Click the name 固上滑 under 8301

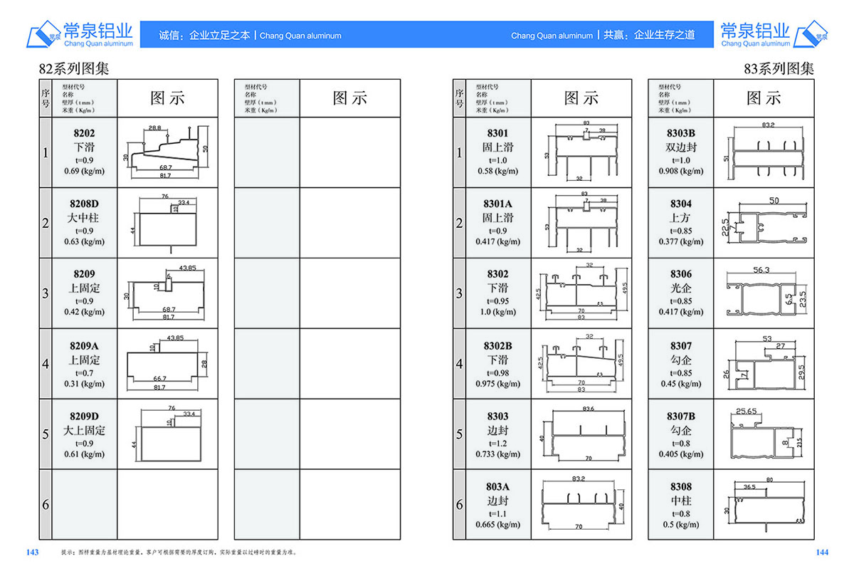(498, 147)
